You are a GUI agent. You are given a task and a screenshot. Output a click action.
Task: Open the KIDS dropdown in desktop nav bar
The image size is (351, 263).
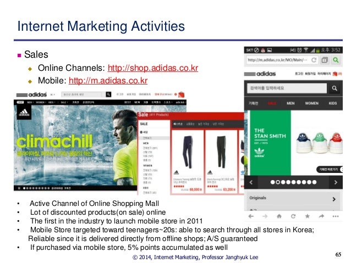(52, 102)
